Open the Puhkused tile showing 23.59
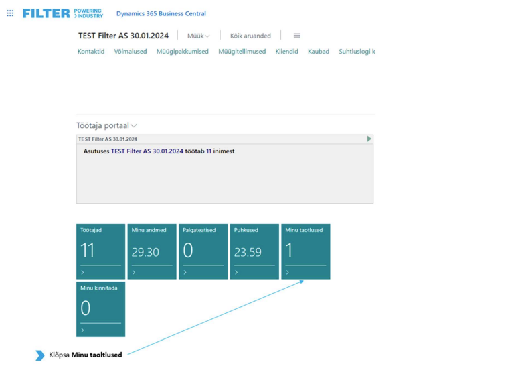The image size is (516, 370). (254, 251)
